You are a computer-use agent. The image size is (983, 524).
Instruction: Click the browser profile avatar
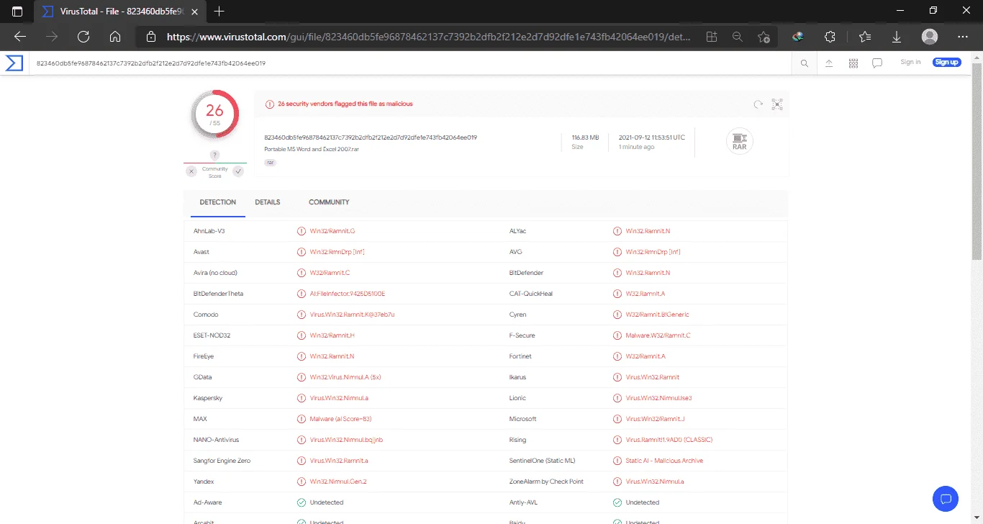(x=930, y=37)
